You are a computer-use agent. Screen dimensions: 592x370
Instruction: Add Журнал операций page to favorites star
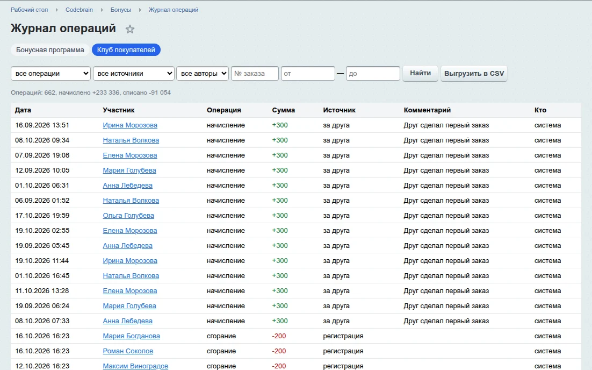pyautogui.click(x=130, y=29)
